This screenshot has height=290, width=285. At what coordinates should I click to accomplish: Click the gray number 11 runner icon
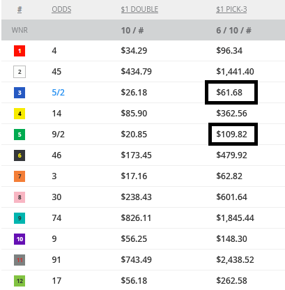20,260
